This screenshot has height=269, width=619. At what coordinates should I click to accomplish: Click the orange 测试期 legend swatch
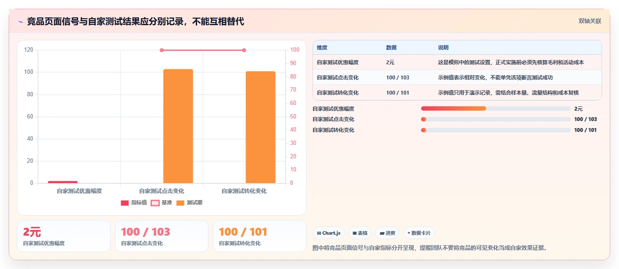point(181,203)
